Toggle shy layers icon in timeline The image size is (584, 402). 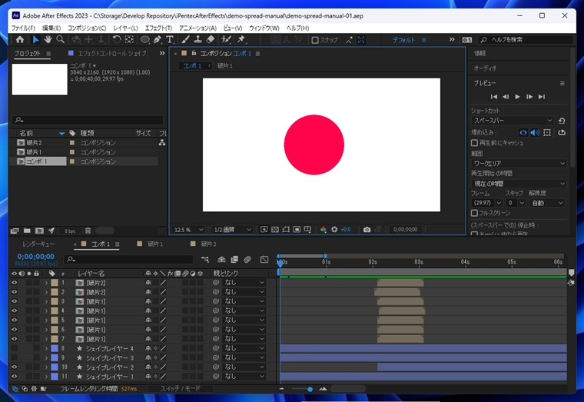pyautogui.click(x=221, y=259)
